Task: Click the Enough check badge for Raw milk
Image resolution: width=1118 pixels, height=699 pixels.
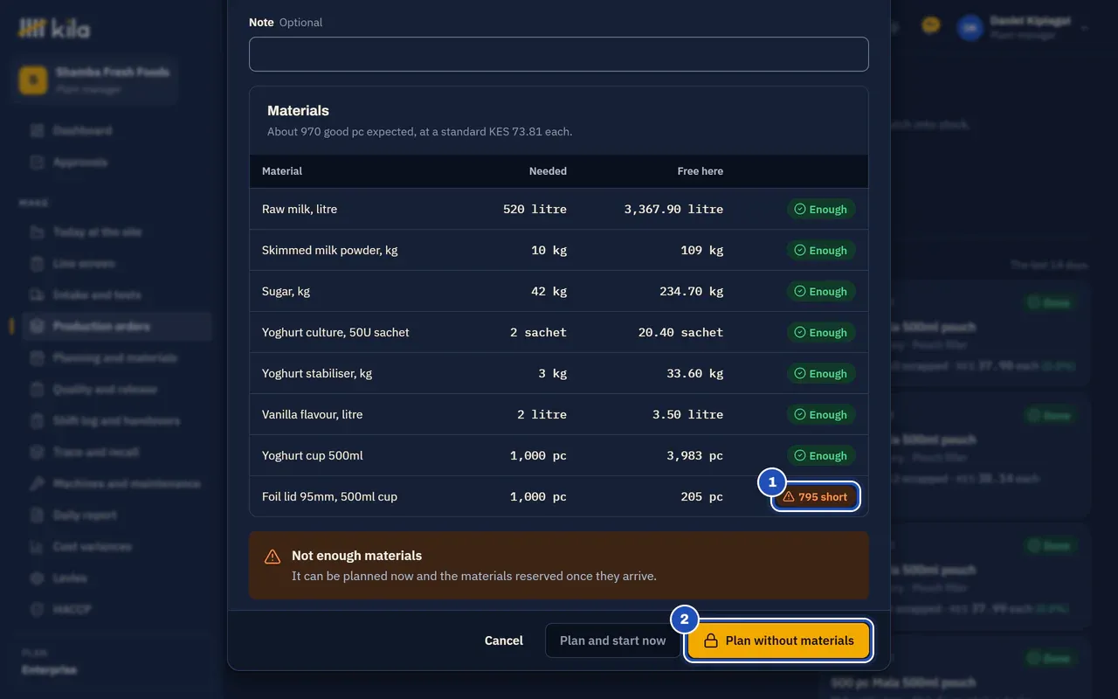Action: [x=821, y=210]
